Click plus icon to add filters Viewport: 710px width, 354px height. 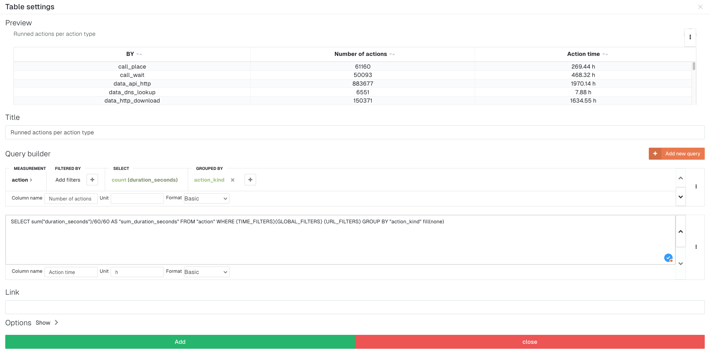point(92,180)
